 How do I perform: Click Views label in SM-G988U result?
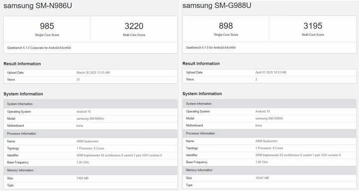(190, 80)
